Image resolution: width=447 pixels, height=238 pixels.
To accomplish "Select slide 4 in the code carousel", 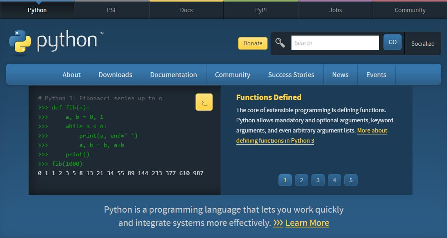I will coord(335,180).
